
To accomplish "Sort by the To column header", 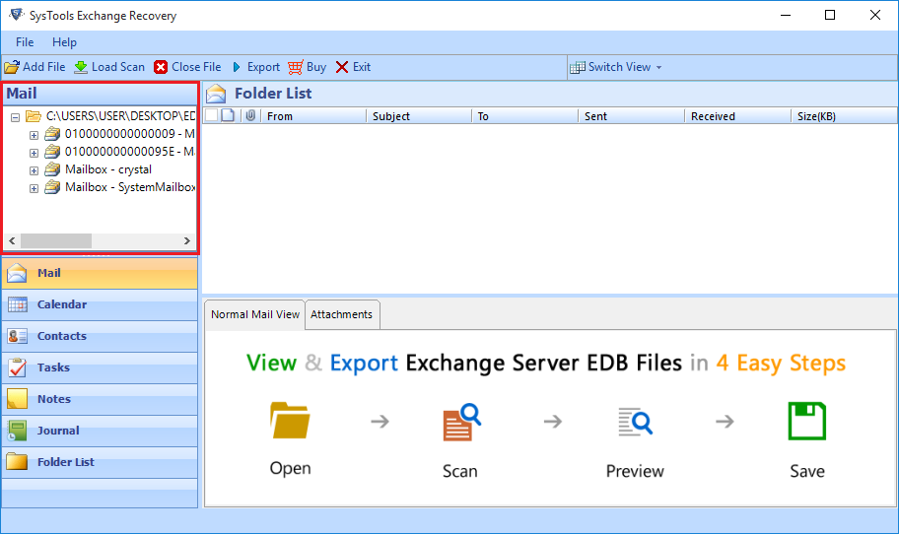I will click(525, 116).
